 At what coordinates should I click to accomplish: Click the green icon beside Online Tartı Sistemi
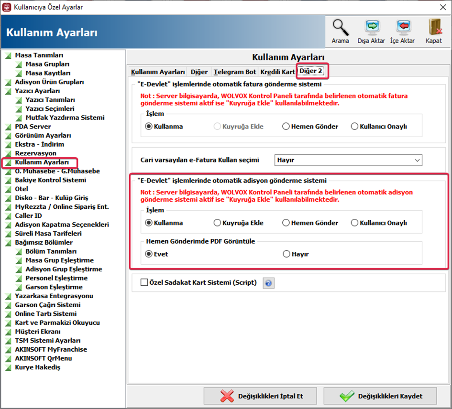pos(8,314)
